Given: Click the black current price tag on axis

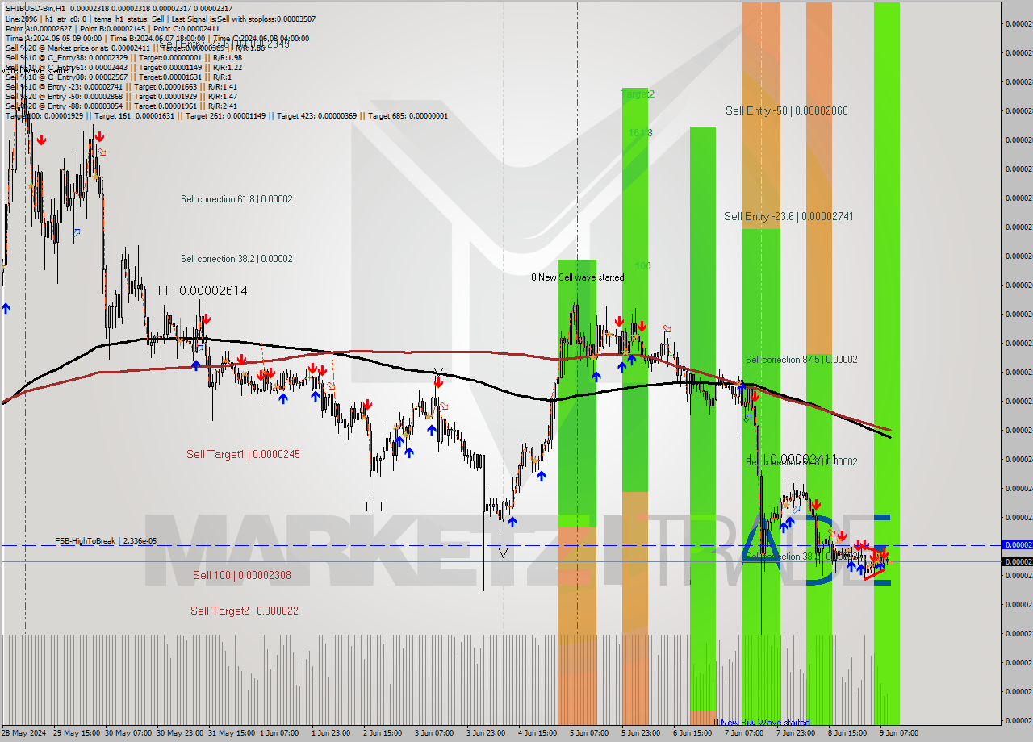Looking at the screenshot, I should (x=1017, y=561).
